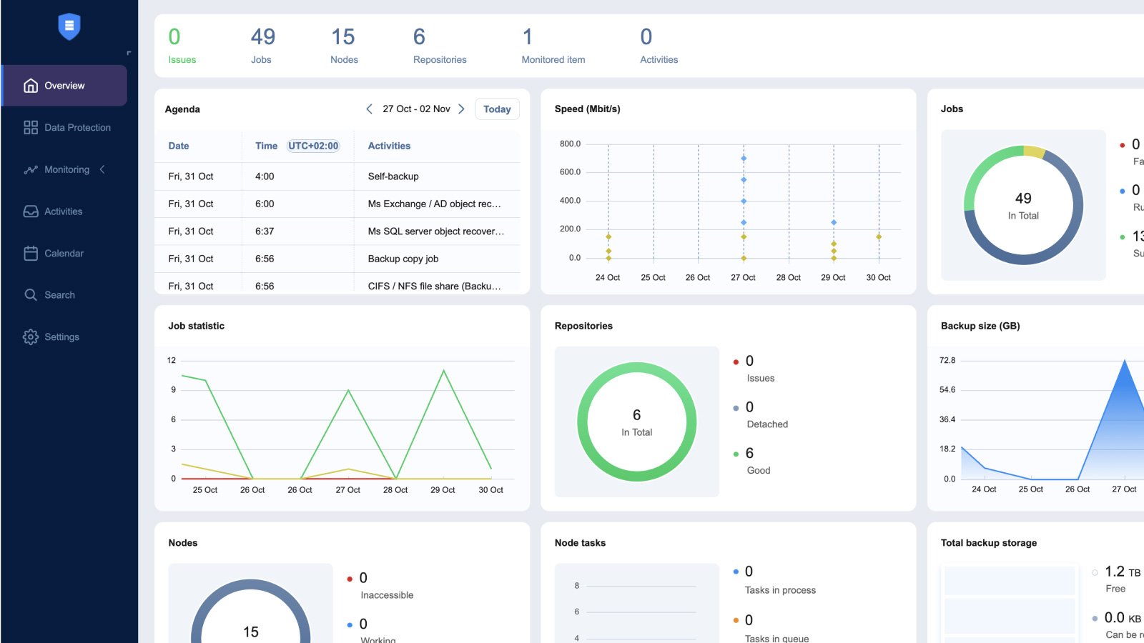This screenshot has height=643, width=1144.
Task: Click the Today button in Agenda
Action: coord(497,109)
